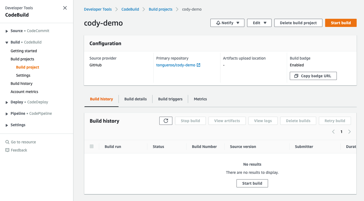
Task: Select Build project in sidebar
Action: [x=27, y=67]
